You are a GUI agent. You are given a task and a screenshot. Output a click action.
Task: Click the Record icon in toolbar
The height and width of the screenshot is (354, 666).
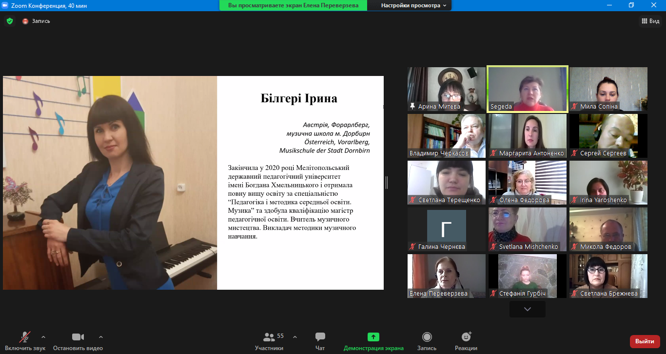pyautogui.click(x=427, y=337)
